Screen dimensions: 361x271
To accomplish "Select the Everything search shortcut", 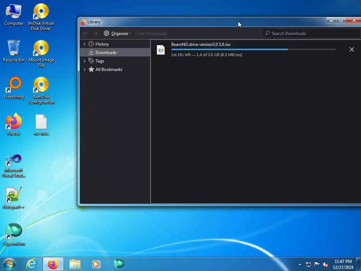I will tap(14, 88).
